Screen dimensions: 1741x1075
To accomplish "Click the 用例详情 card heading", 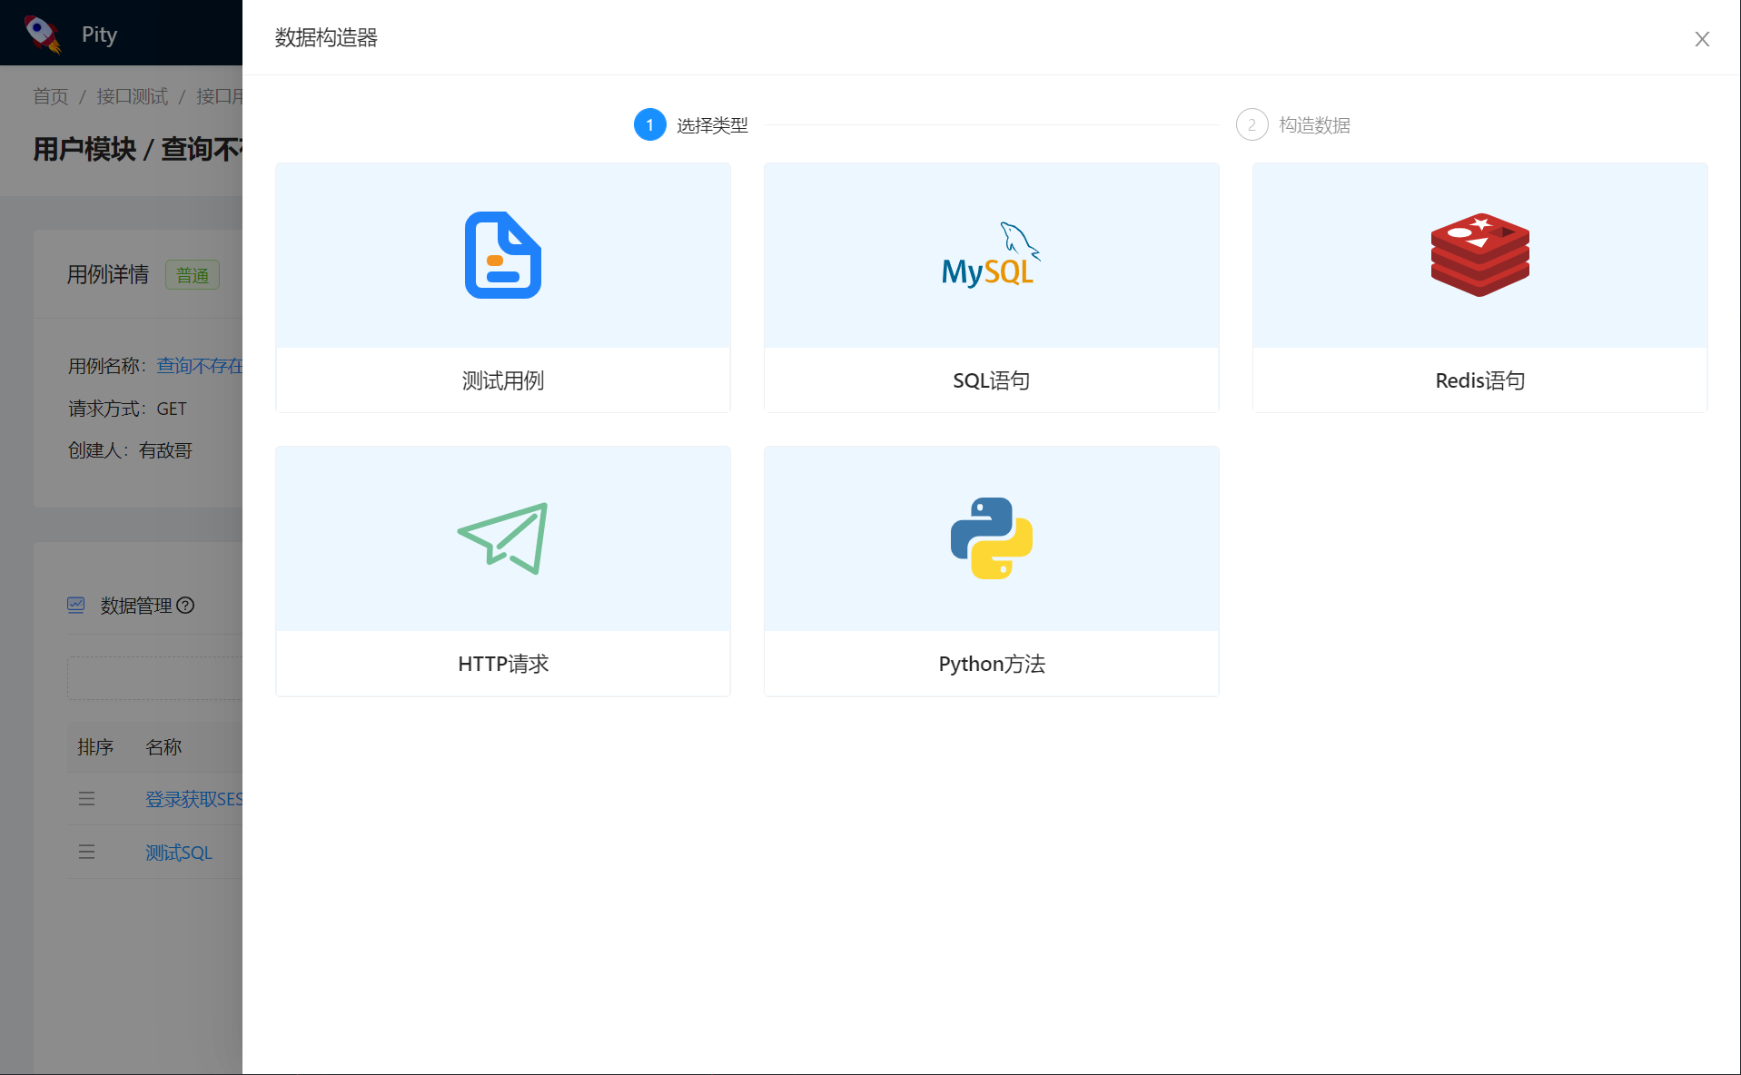I will point(107,274).
